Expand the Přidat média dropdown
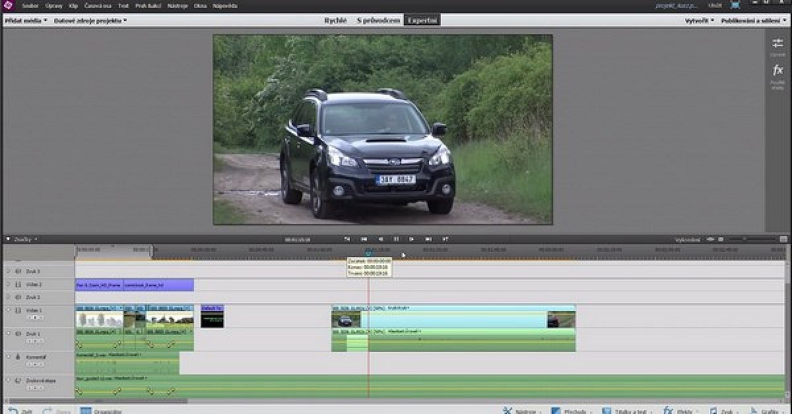The image size is (792, 414). pos(26,20)
